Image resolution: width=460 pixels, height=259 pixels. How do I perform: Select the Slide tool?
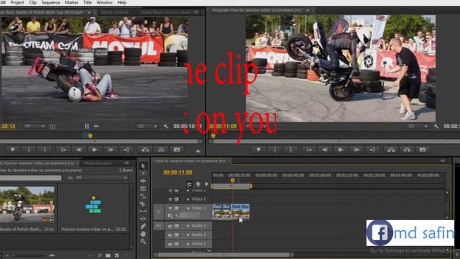pos(143,219)
